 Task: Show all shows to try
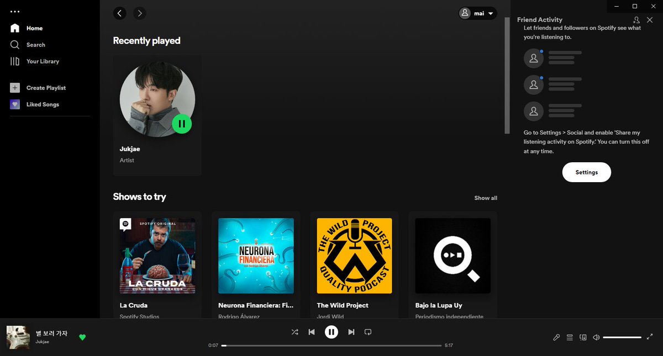click(x=486, y=198)
